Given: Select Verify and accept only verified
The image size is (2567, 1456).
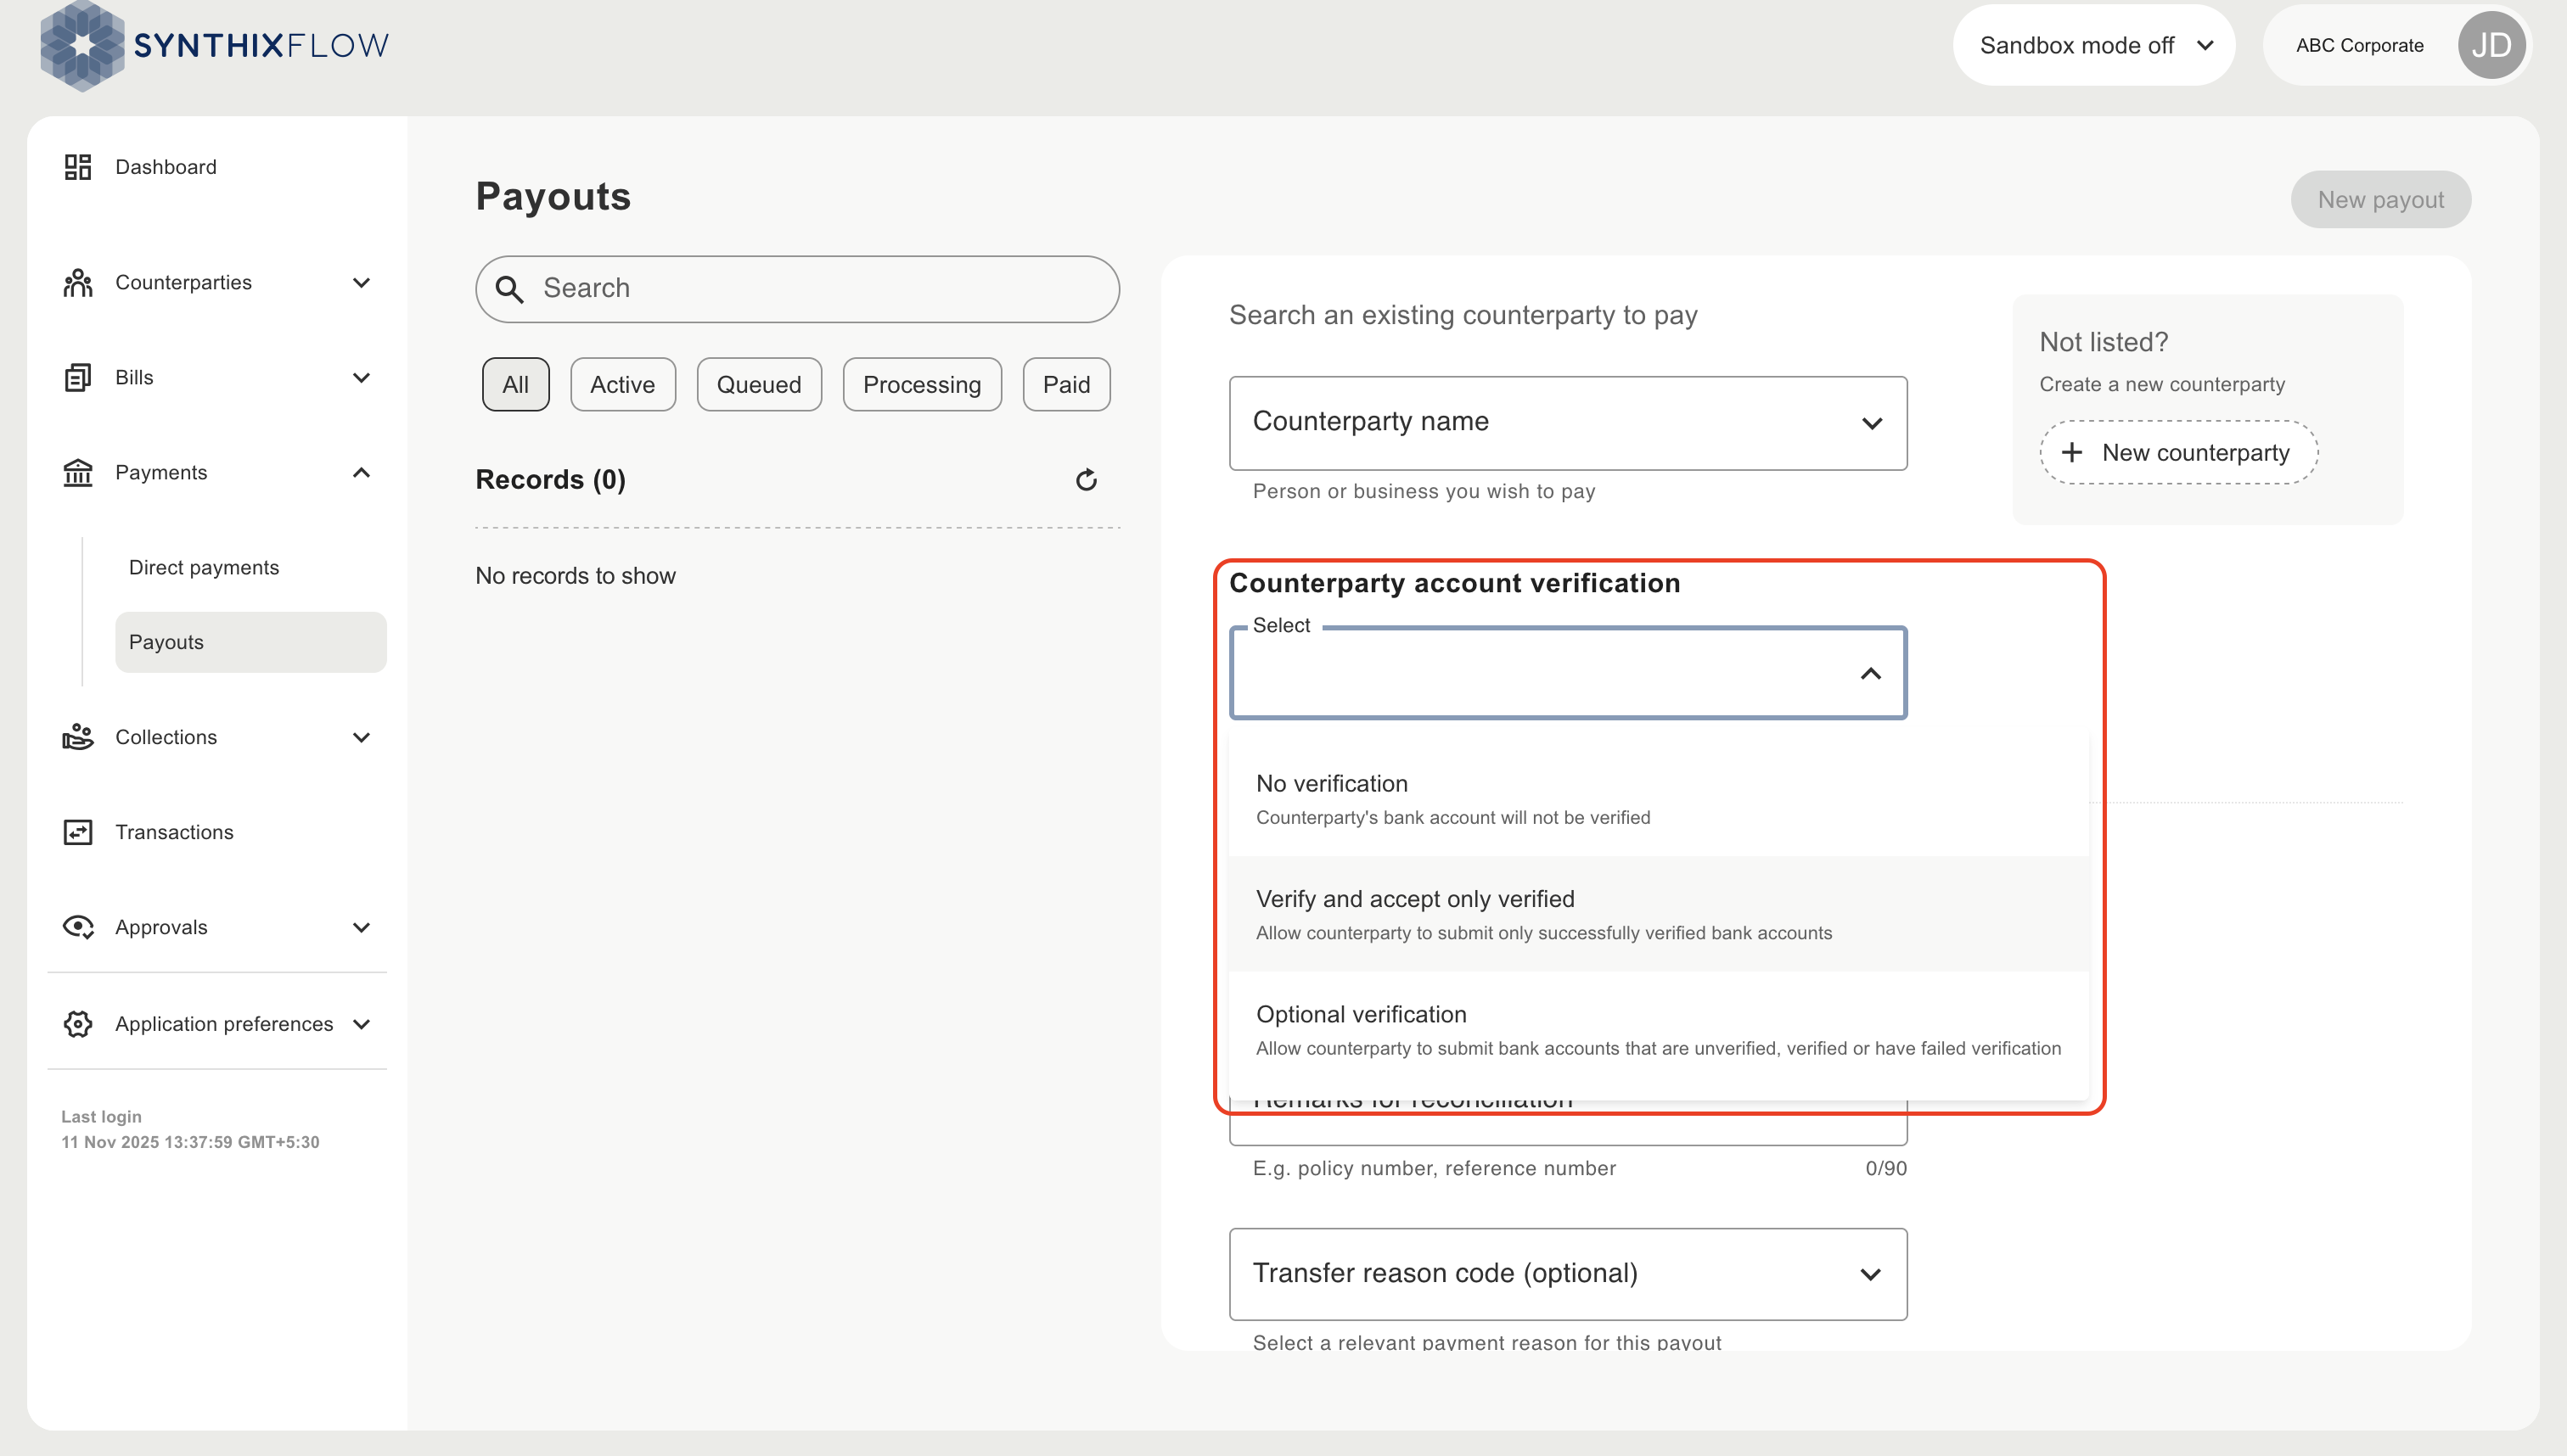Looking at the screenshot, I should [1659, 914].
